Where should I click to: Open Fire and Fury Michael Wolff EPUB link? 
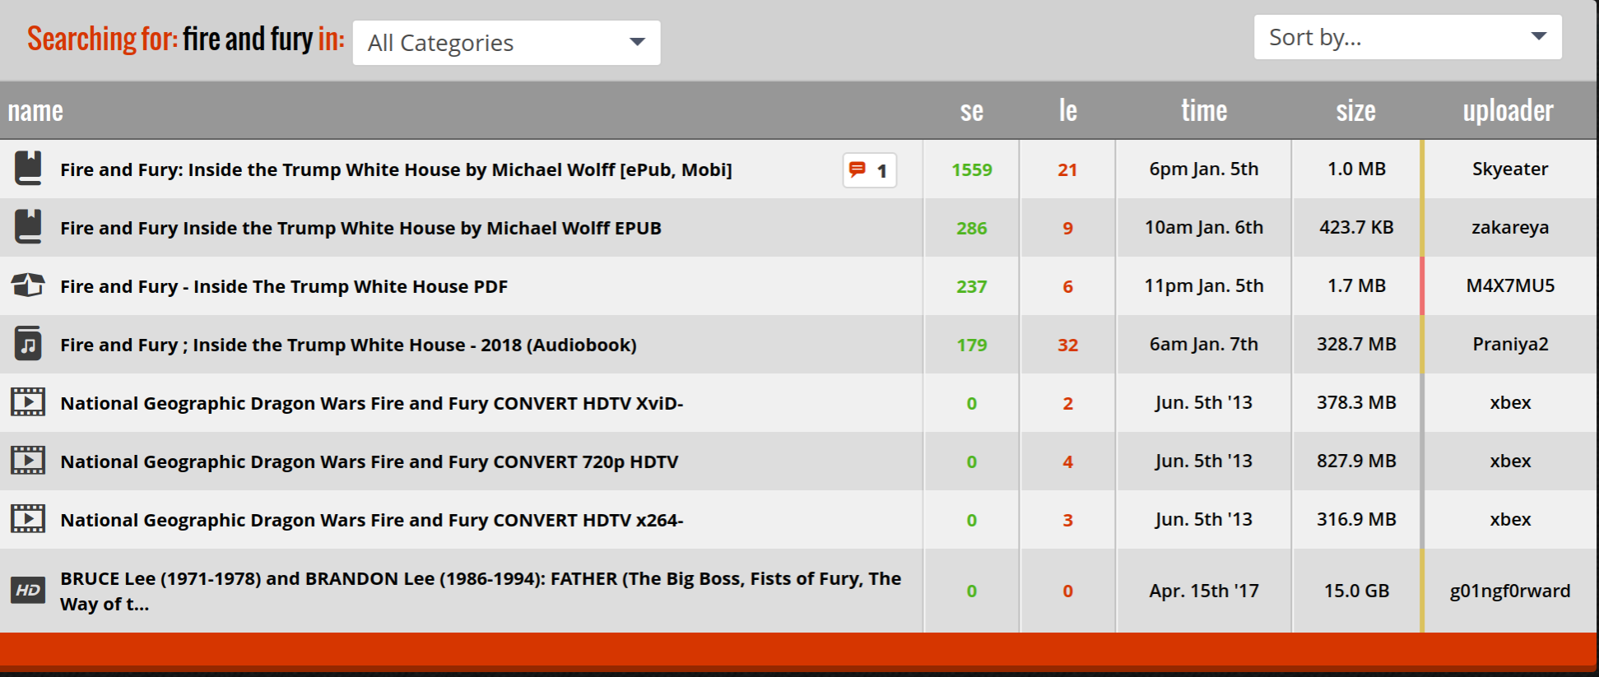tap(360, 228)
